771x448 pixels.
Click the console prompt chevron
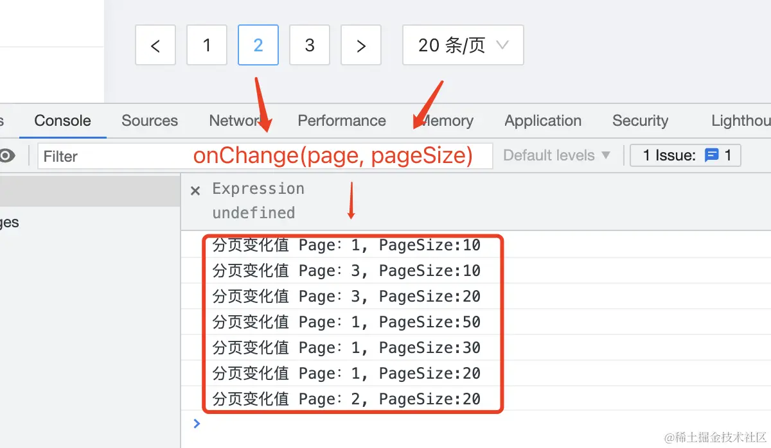[x=197, y=424]
